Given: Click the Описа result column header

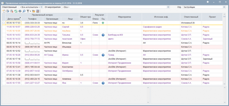Looking at the screenshot, I should [x=96, y=19].
